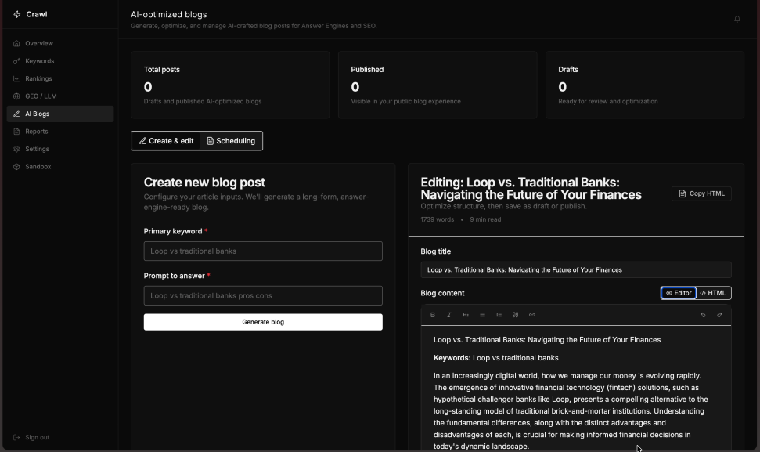Open notifications bell icon
Image resolution: width=760 pixels, height=452 pixels.
pos(737,19)
